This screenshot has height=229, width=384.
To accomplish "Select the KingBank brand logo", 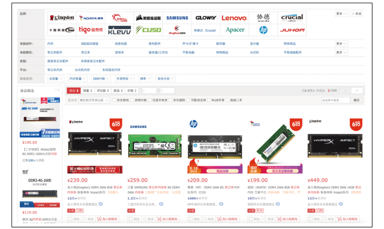I will 177,30.
